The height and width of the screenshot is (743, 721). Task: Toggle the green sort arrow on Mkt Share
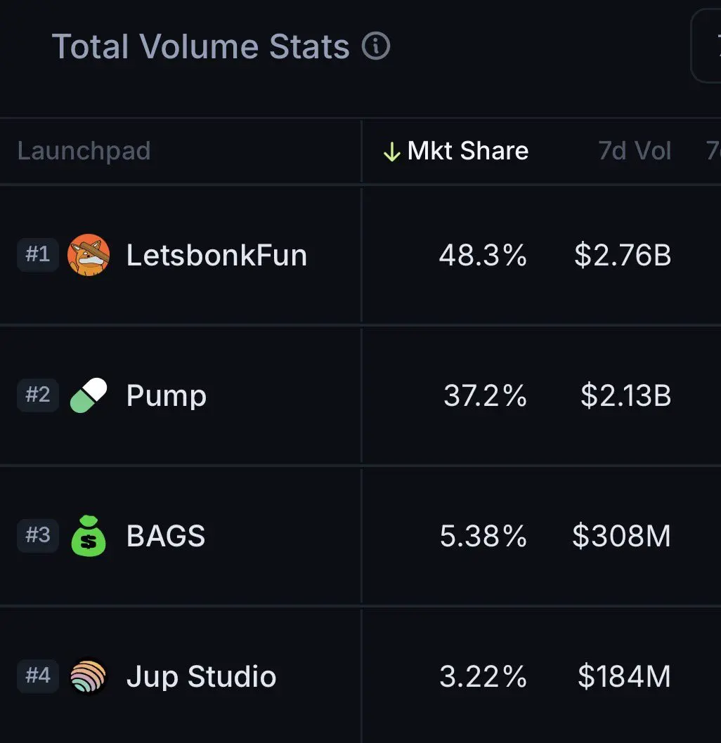[392, 152]
